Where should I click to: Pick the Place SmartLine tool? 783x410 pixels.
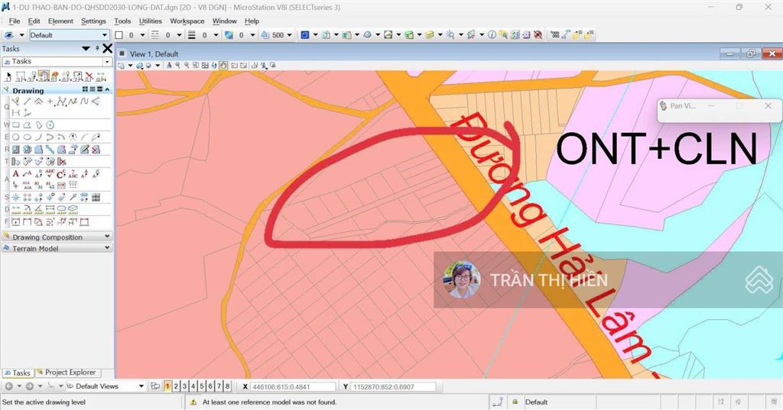coord(16,102)
